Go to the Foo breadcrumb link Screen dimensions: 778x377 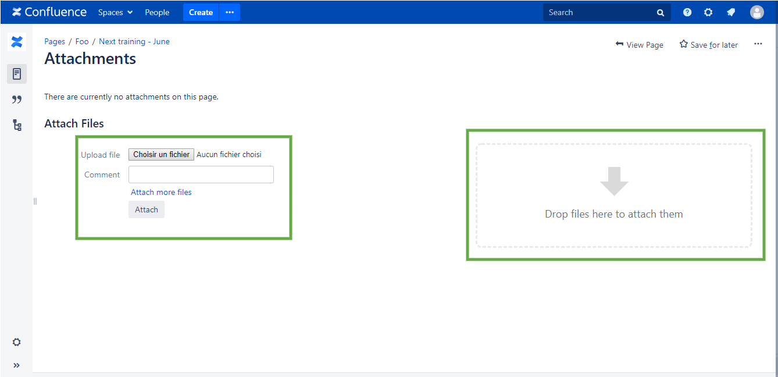tap(81, 41)
